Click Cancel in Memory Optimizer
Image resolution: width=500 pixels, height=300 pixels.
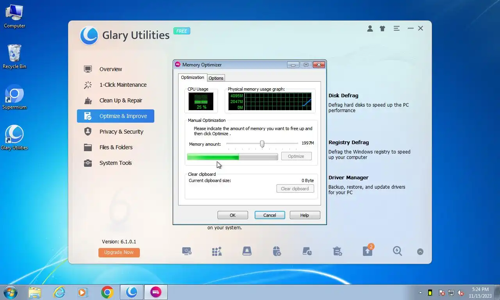coord(270,215)
